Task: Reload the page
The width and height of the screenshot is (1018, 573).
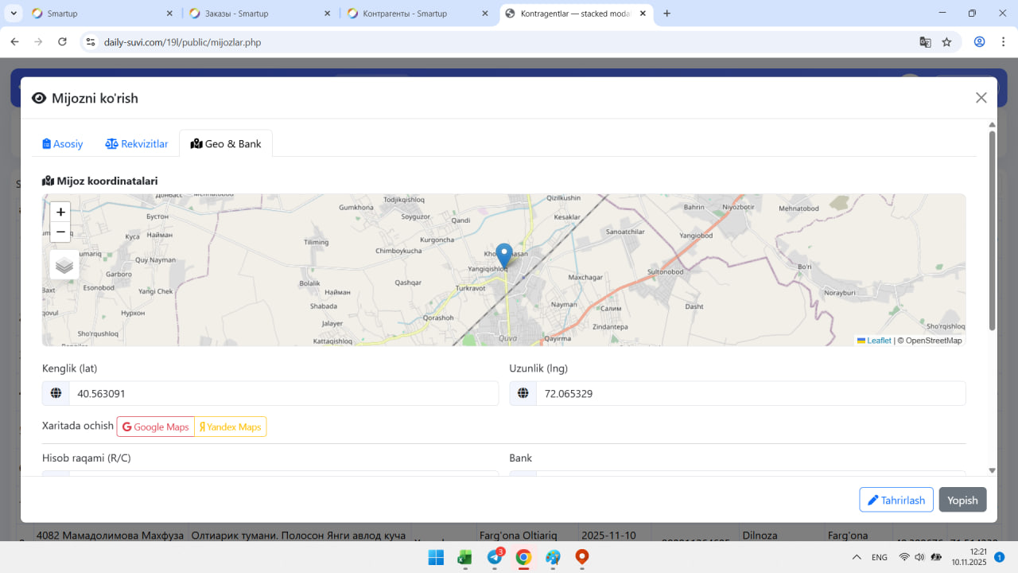Action: [x=62, y=42]
